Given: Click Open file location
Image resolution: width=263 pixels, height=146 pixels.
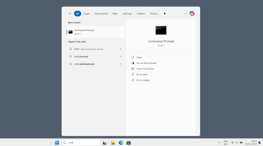Looking at the screenshot, I should (145, 69).
